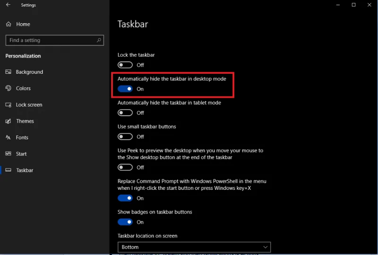The height and width of the screenshot is (255, 378).
Task: Click the 'Lock the taskbar' label
Action: pyautogui.click(x=136, y=55)
